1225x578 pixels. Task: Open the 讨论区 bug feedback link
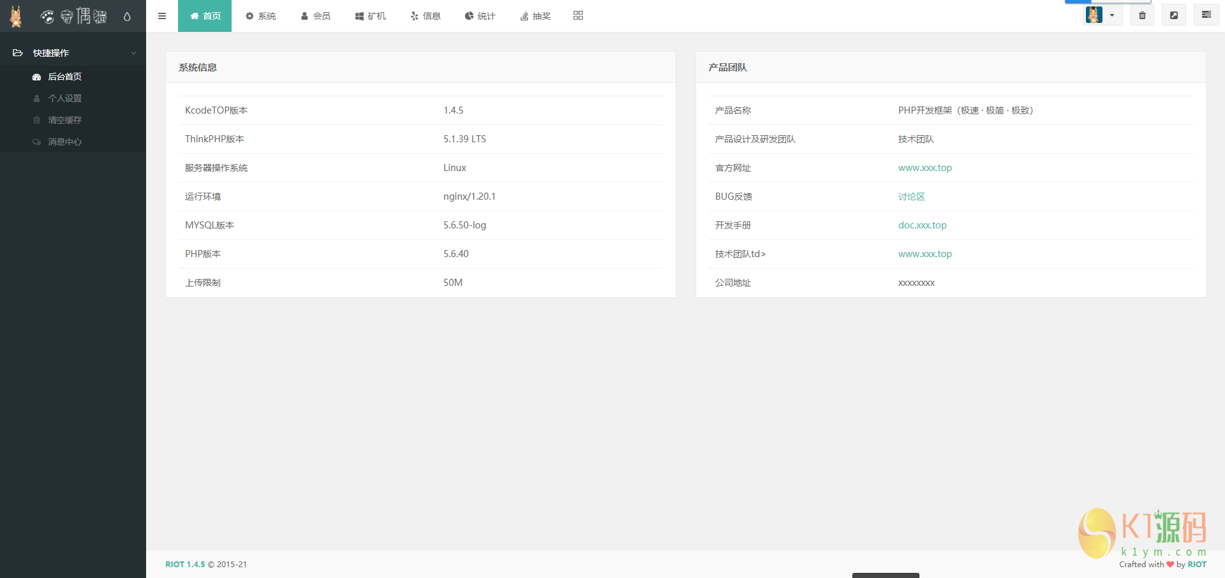point(911,196)
